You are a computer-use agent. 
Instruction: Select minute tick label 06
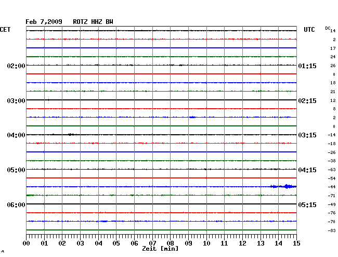pyautogui.click(x=134, y=243)
